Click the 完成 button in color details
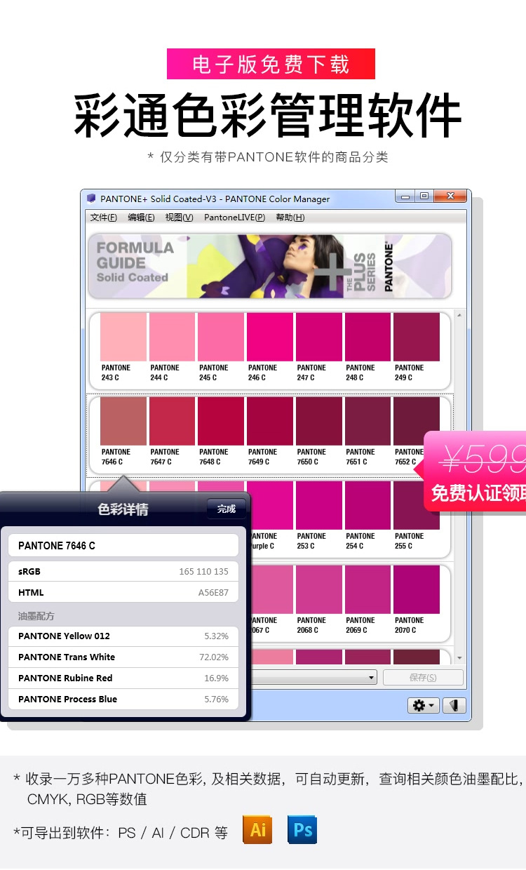This screenshot has height=870, width=526. (227, 509)
